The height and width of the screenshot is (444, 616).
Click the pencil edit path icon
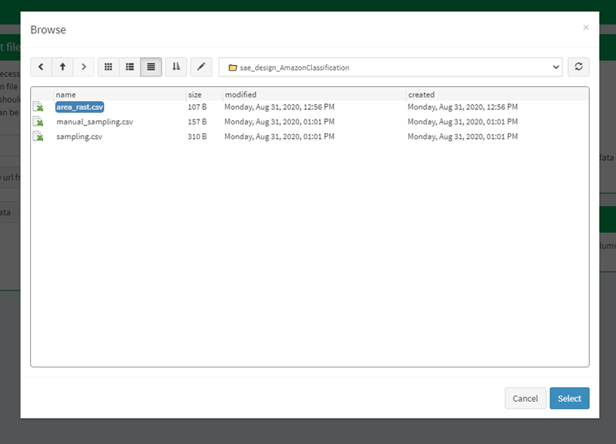[202, 67]
